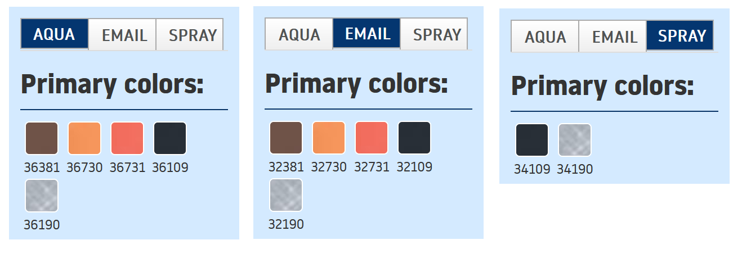Click the coral swatch 32731

tap(372, 138)
